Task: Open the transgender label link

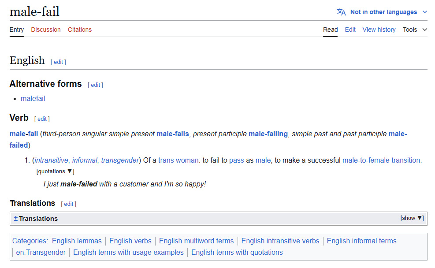Action: (x=120, y=160)
